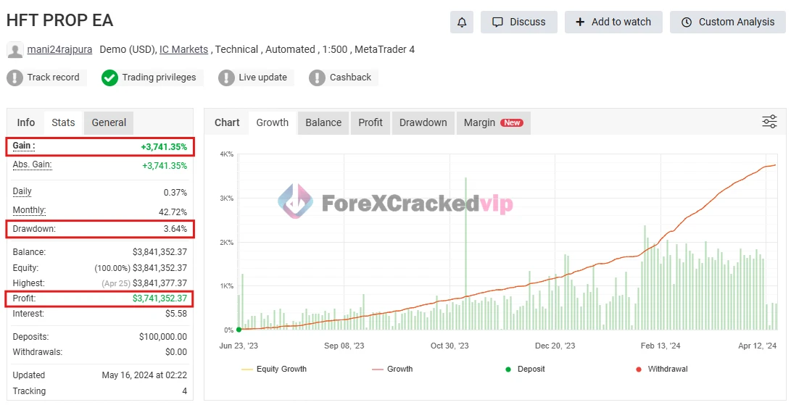Click the Cashback label
The height and width of the screenshot is (405, 791).
tap(350, 78)
